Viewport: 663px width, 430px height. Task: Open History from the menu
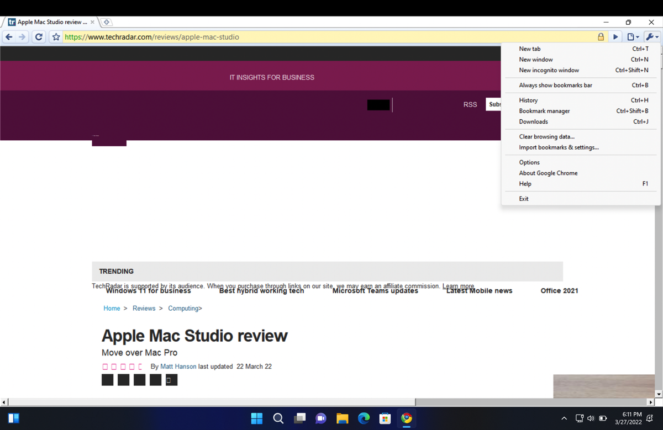pyautogui.click(x=581, y=100)
